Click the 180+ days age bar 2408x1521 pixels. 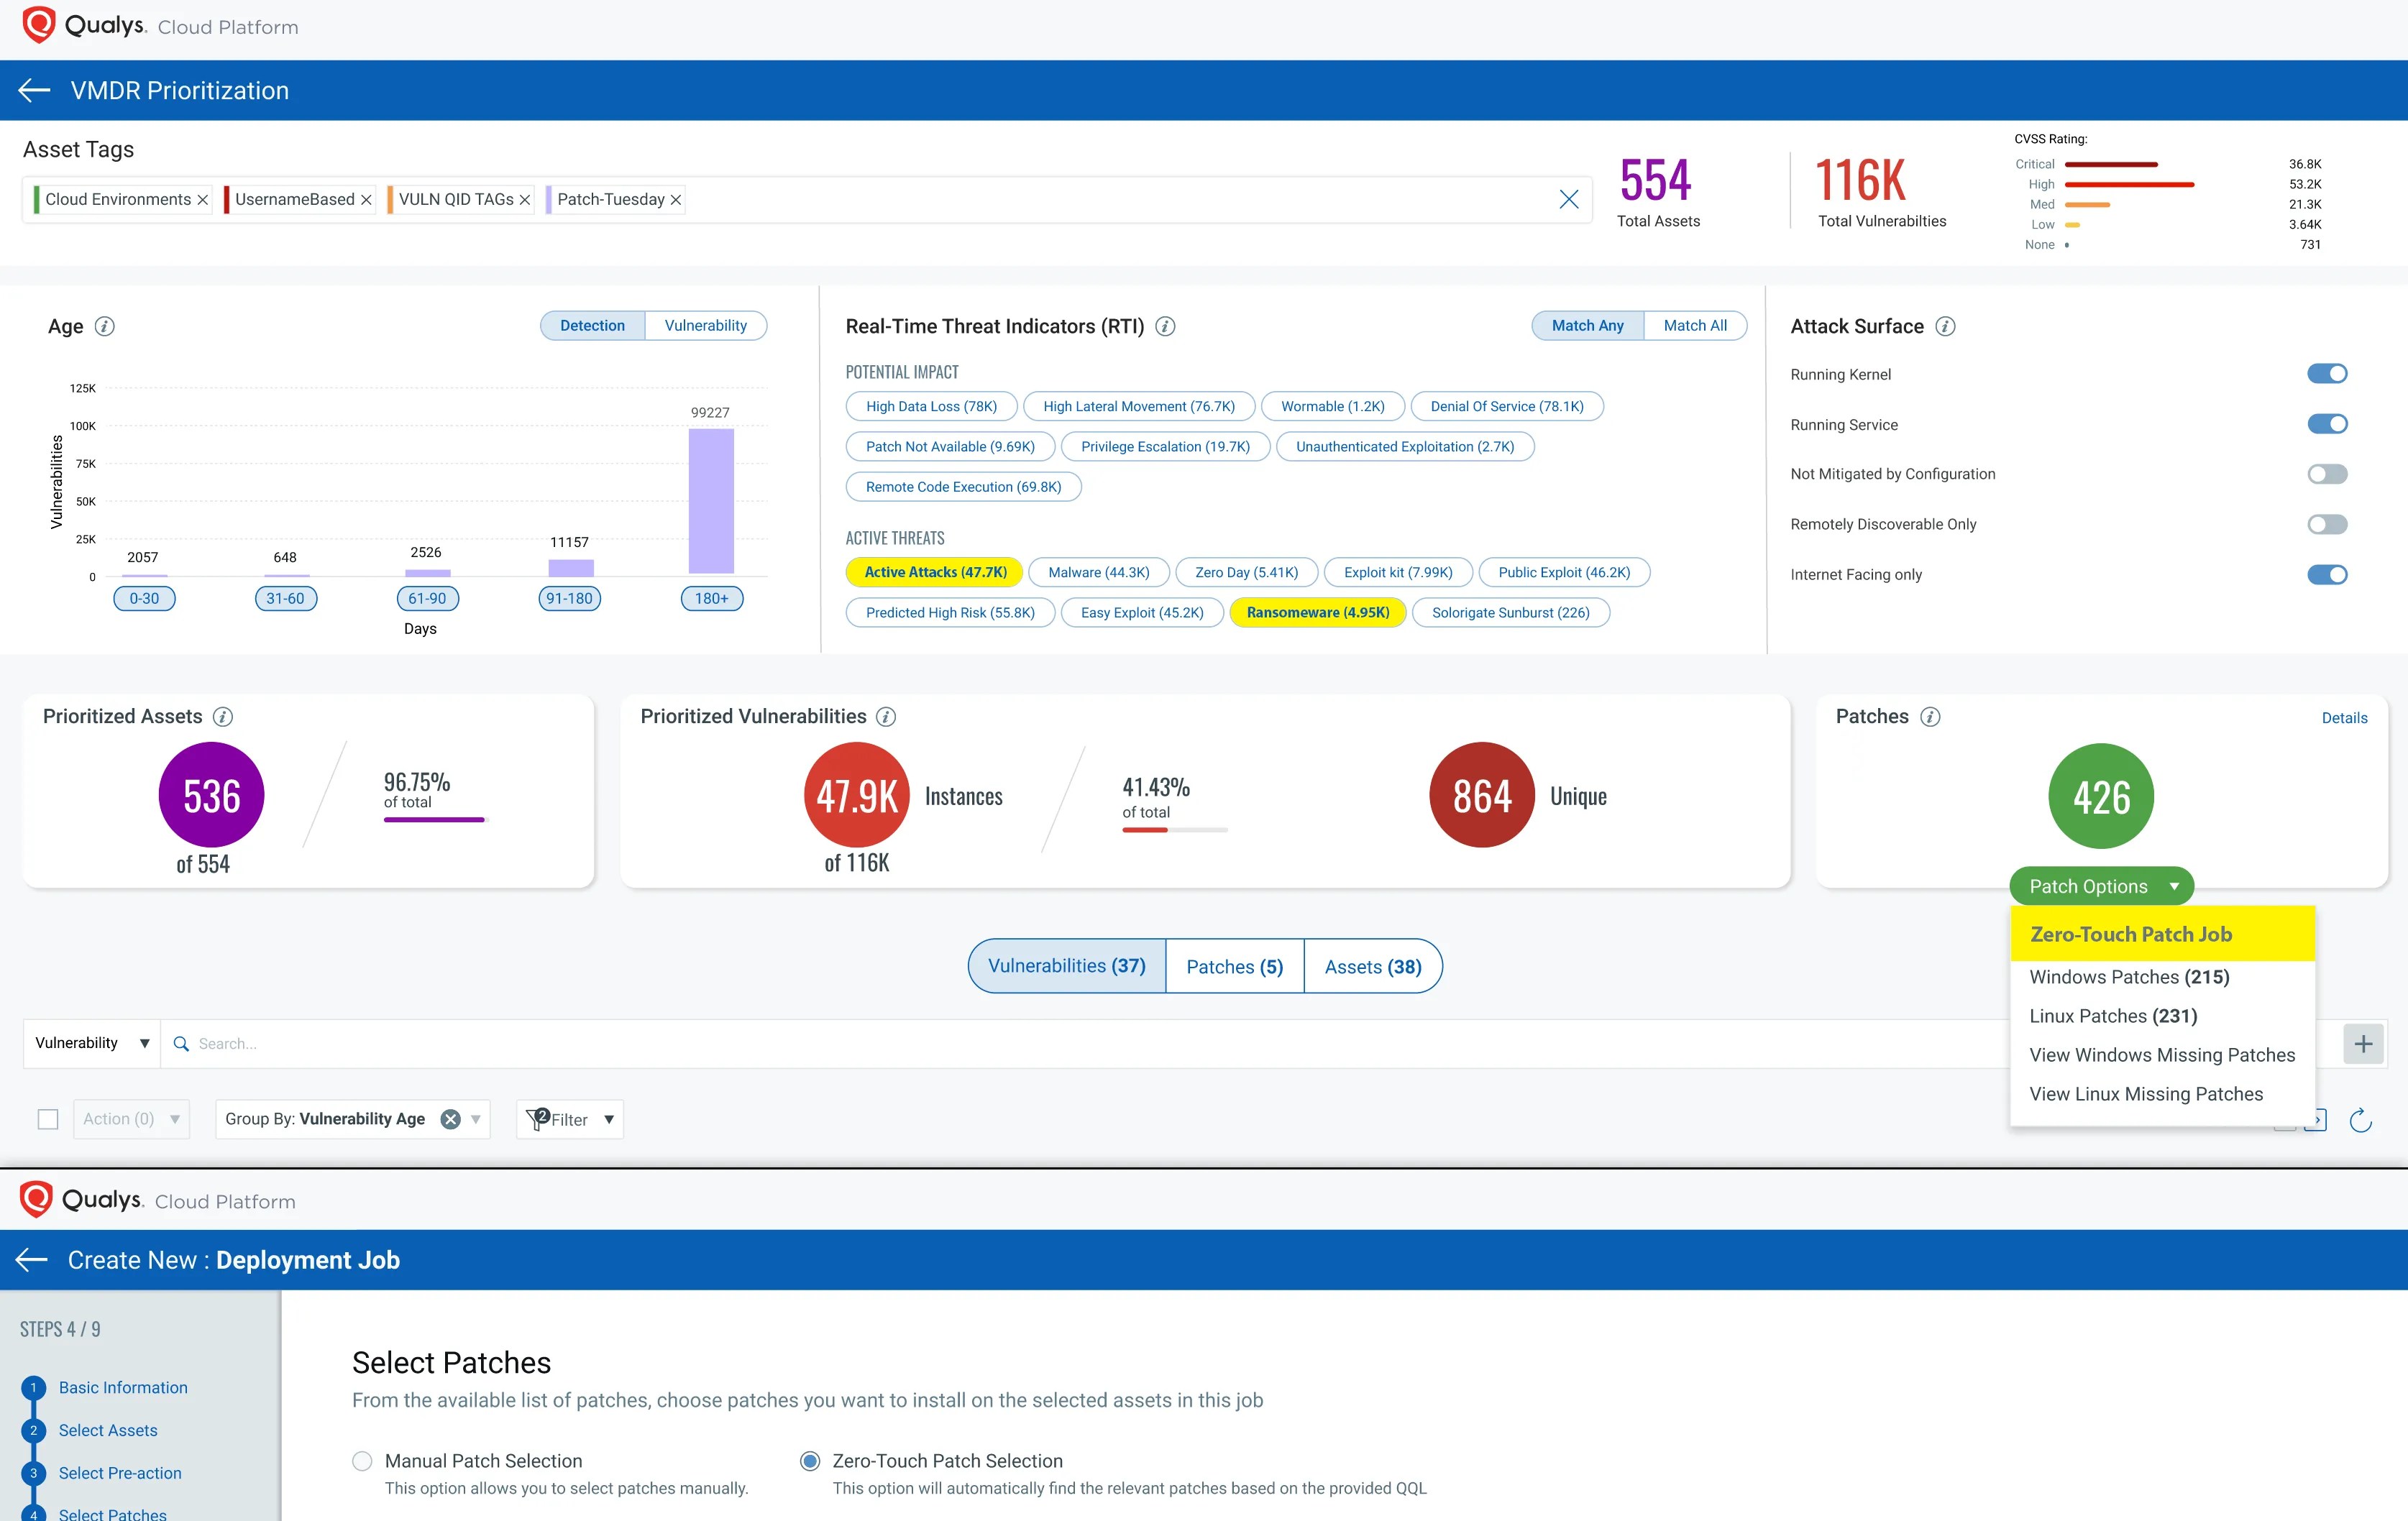tap(711, 500)
